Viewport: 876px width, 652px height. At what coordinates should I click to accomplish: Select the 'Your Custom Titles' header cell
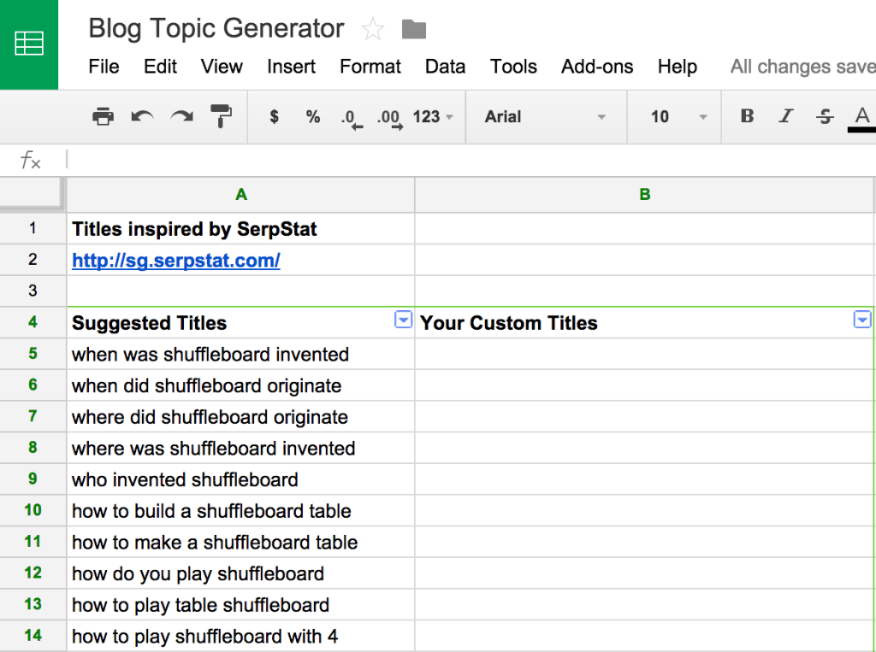point(645,323)
